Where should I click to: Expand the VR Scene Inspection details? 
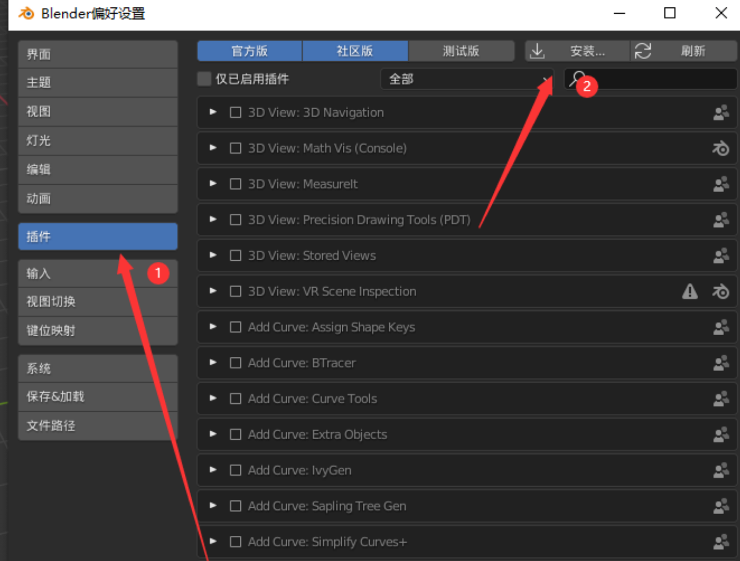pyautogui.click(x=213, y=291)
